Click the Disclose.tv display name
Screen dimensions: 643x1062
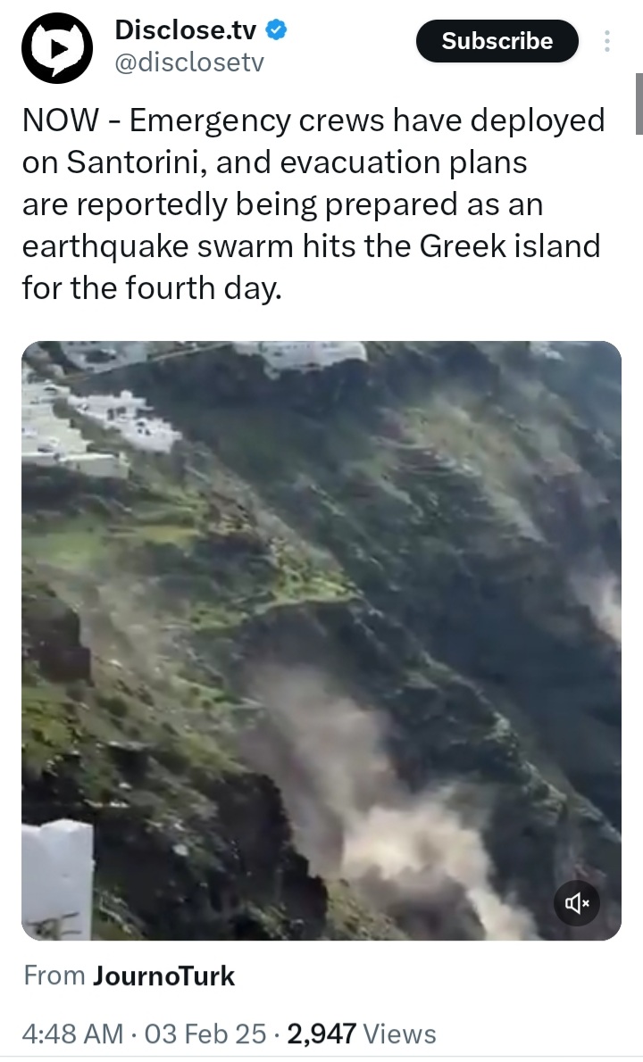coord(186,29)
